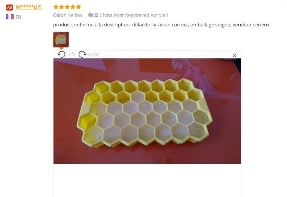The width and height of the screenshot is (287, 197).
Task: Click the fifth orange rating star
Action: tap(78, 7)
